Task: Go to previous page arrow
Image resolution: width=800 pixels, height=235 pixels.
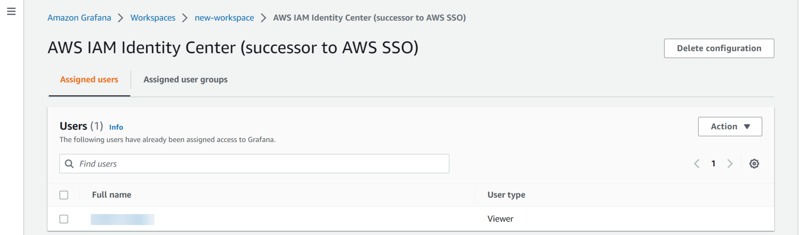Action: [696, 164]
